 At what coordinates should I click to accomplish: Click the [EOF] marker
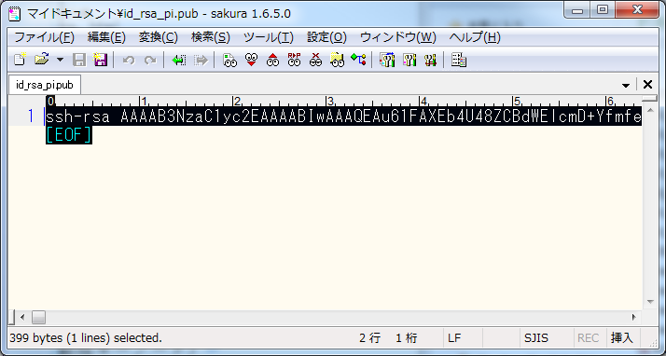[x=69, y=135]
